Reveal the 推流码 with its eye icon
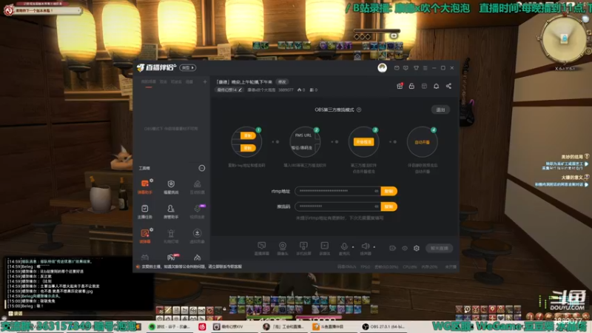This screenshot has width=592, height=333. point(377,206)
